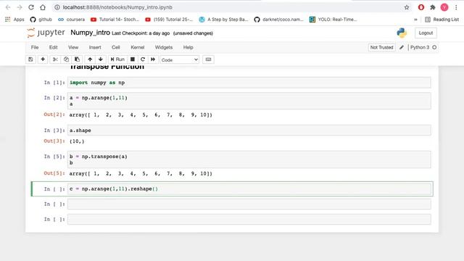Click the Out[3] output (10,)

click(77, 141)
